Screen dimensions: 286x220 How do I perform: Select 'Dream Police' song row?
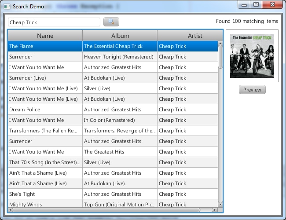coord(113,110)
